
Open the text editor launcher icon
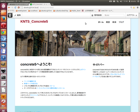pyautogui.click(x=4, y=84)
